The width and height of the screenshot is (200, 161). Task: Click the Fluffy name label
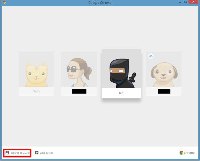(36, 91)
